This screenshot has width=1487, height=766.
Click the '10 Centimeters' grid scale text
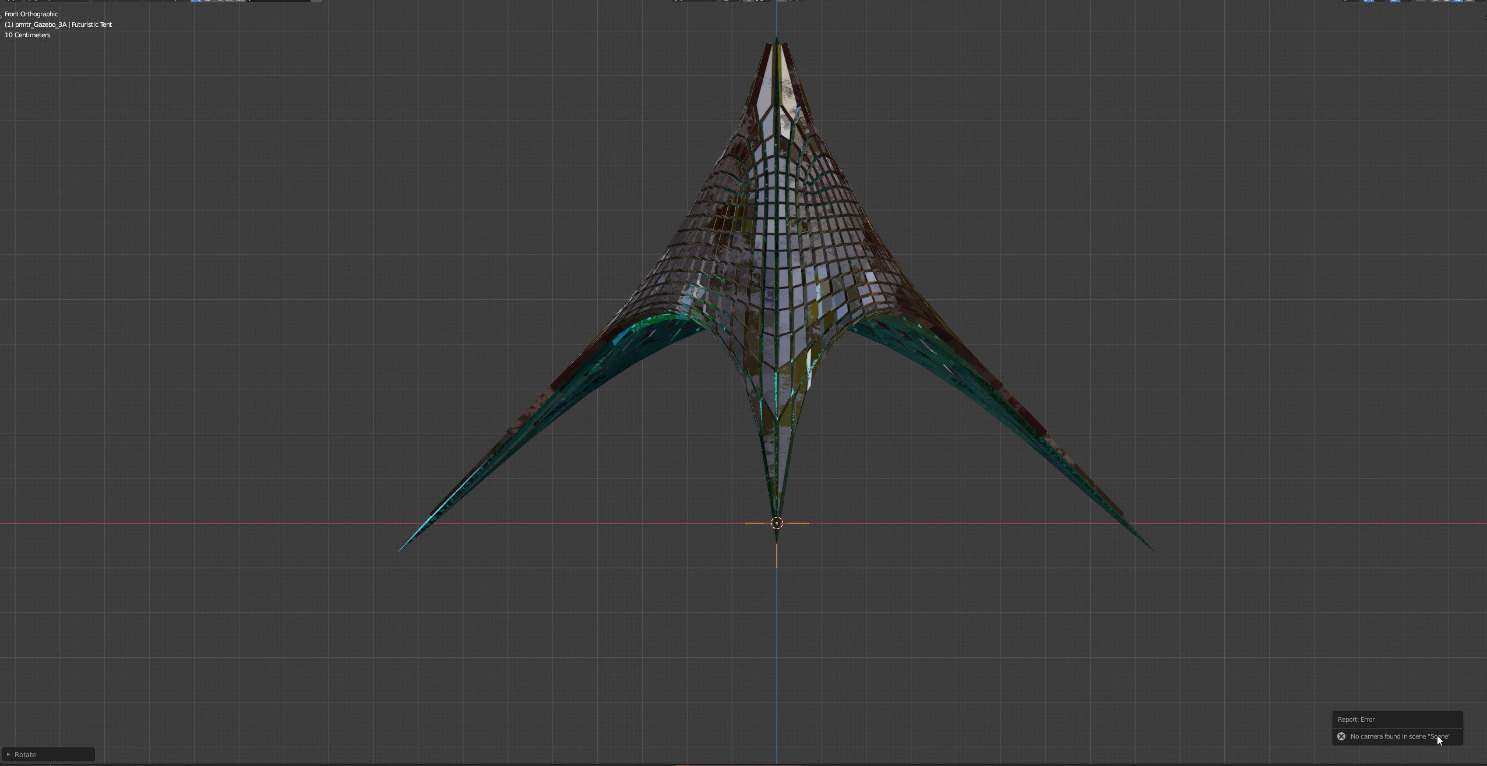(x=27, y=35)
